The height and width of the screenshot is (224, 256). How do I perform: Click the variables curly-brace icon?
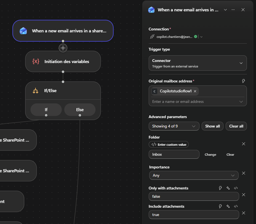(36, 61)
